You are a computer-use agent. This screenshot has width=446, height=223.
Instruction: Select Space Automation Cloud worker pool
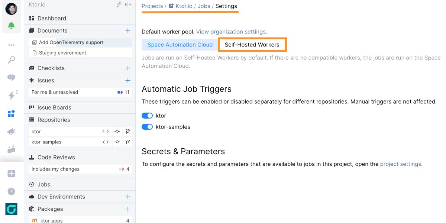[180, 45]
